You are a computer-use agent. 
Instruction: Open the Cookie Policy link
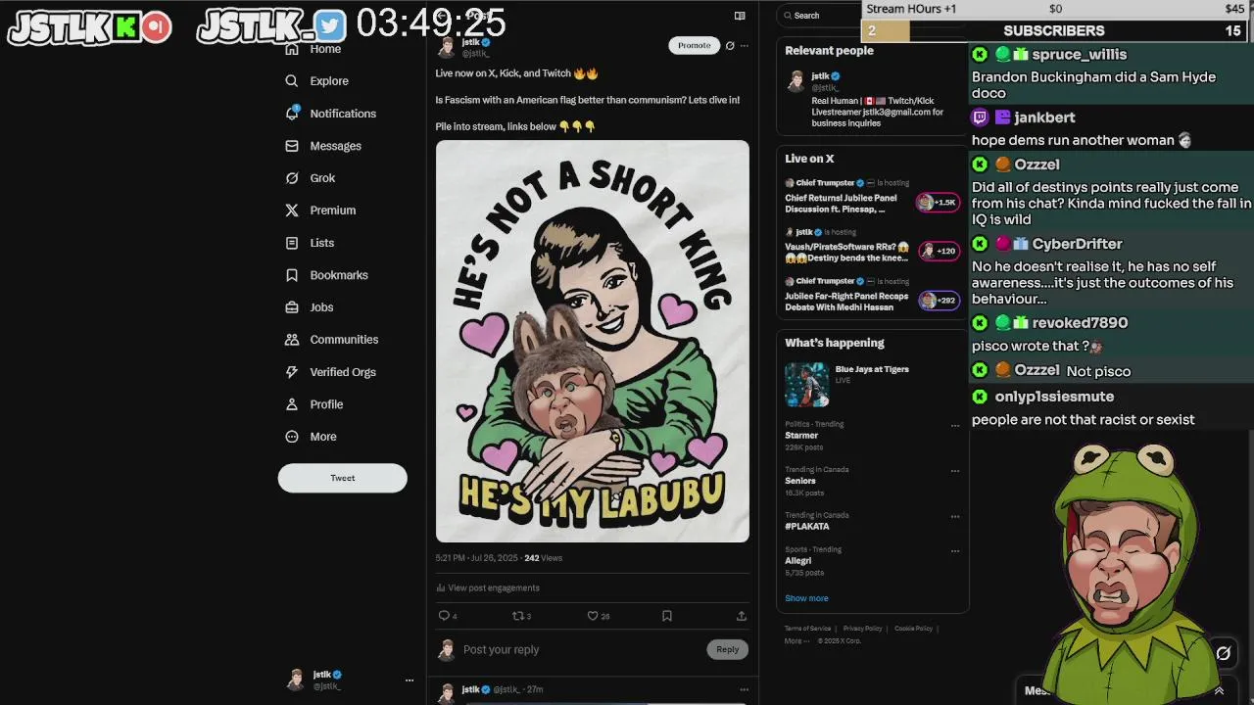point(913,629)
